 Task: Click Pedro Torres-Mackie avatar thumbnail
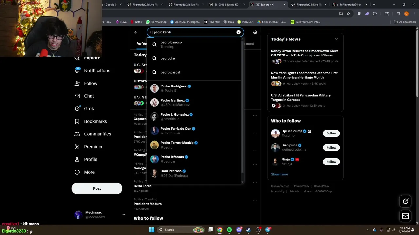pyautogui.click(x=155, y=145)
